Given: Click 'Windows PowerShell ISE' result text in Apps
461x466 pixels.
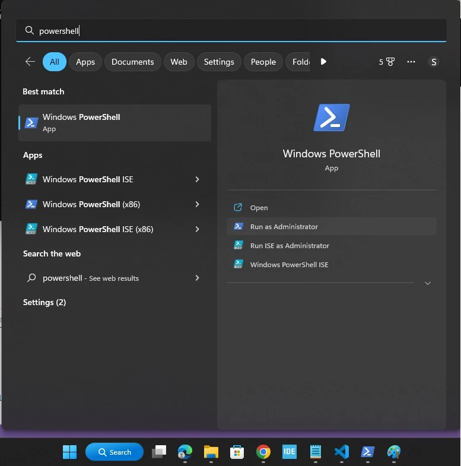Looking at the screenshot, I should (x=88, y=179).
